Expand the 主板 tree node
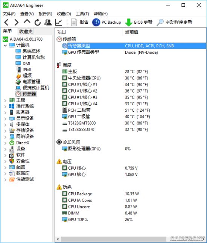 [5, 100]
